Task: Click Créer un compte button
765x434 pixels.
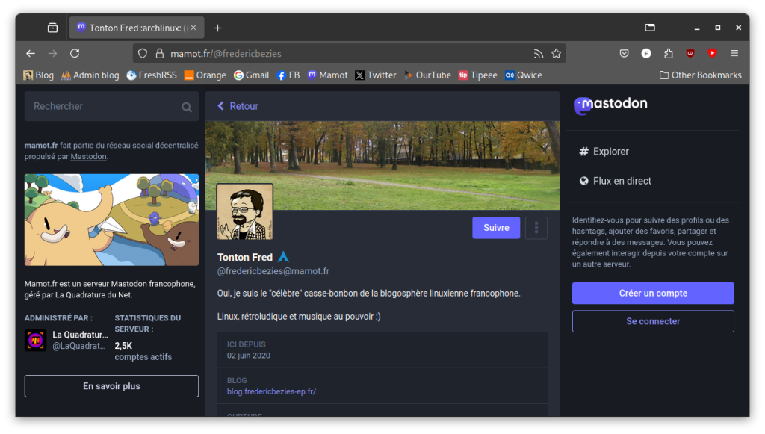Action: click(x=653, y=293)
